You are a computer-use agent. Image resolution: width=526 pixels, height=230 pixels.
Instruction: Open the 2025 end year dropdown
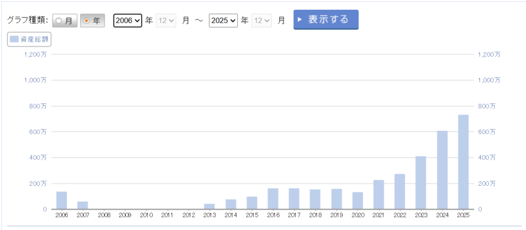pyautogui.click(x=223, y=21)
